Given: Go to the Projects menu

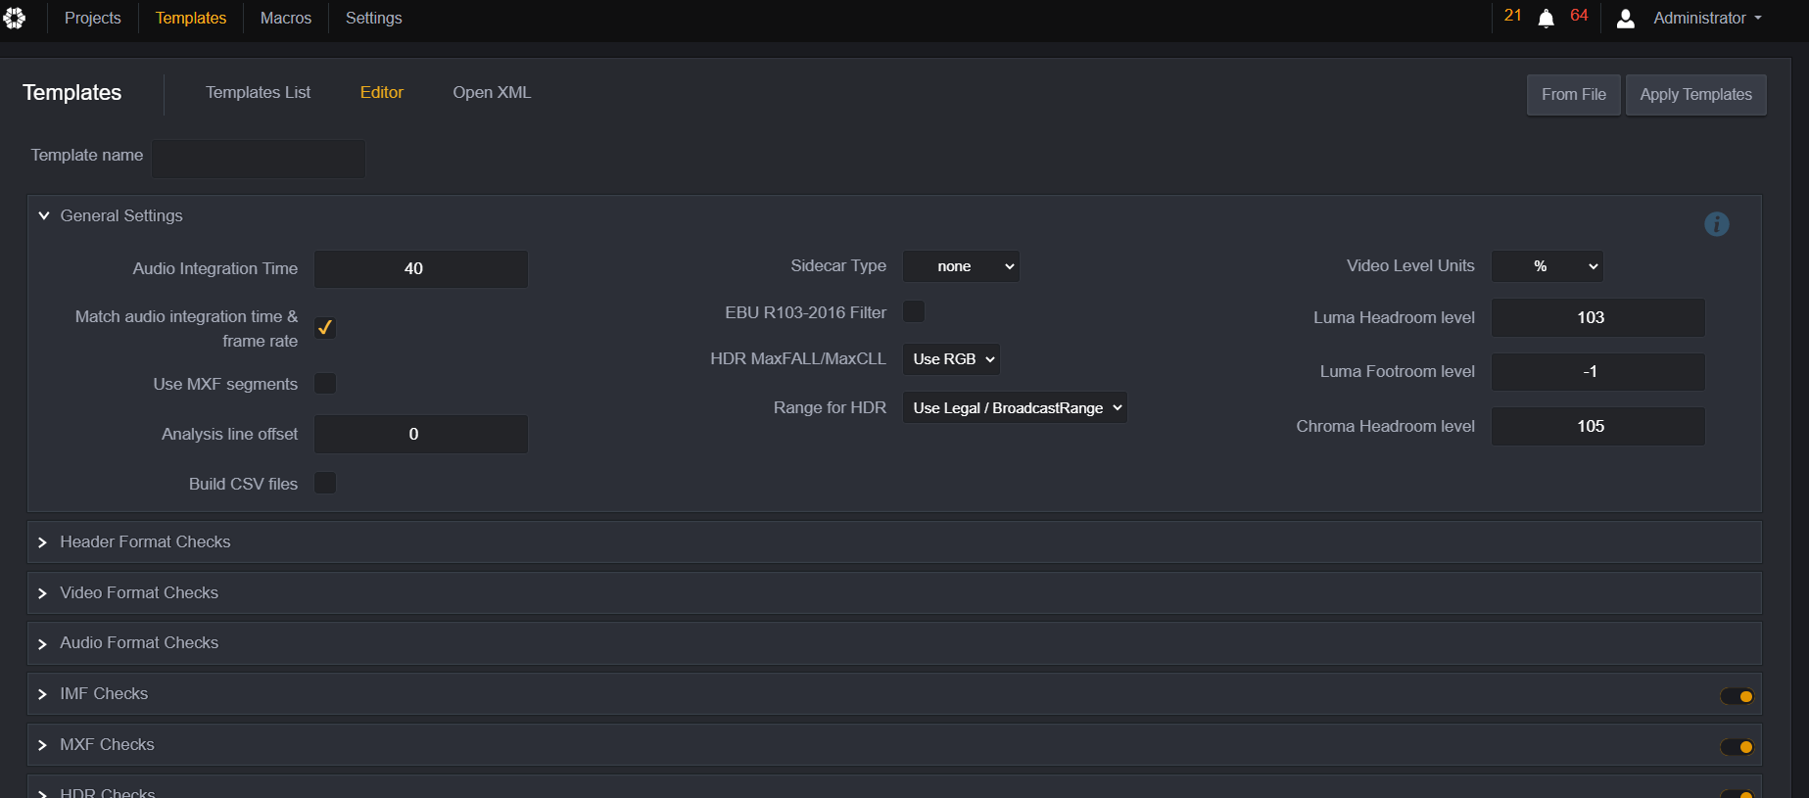Looking at the screenshot, I should tap(93, 19).
